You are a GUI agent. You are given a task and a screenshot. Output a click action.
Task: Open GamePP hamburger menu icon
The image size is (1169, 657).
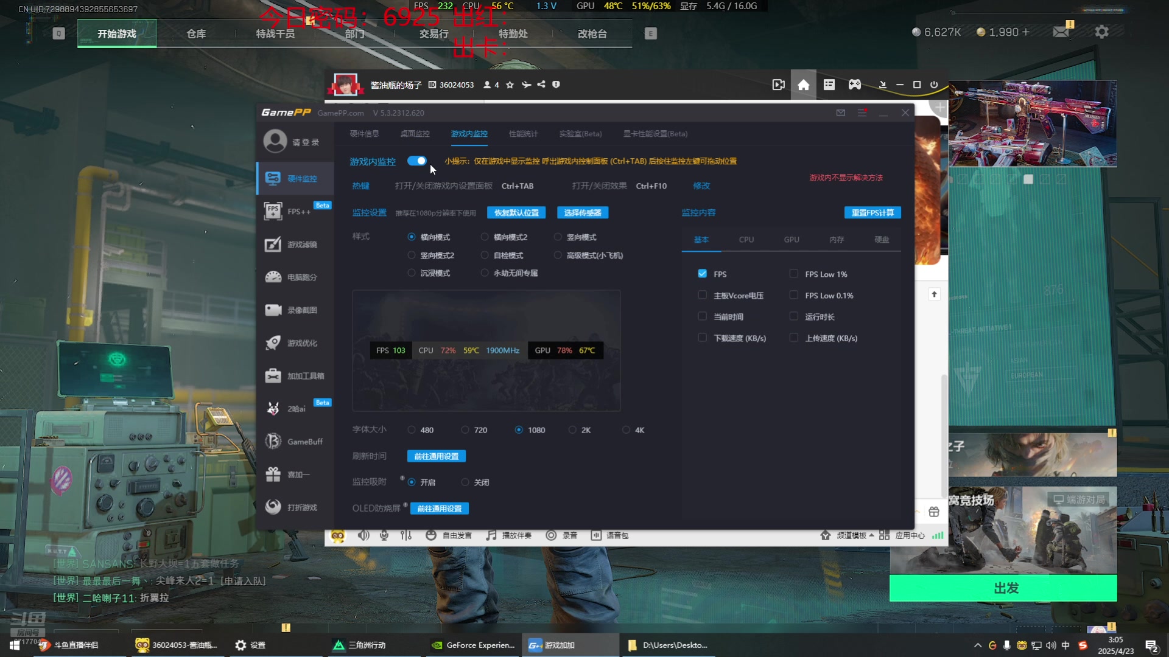pos(862,113)
